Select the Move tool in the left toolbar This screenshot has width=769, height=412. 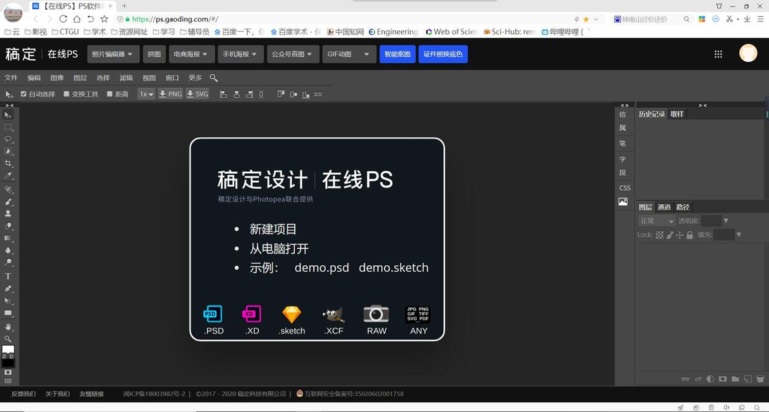point(8,115)
